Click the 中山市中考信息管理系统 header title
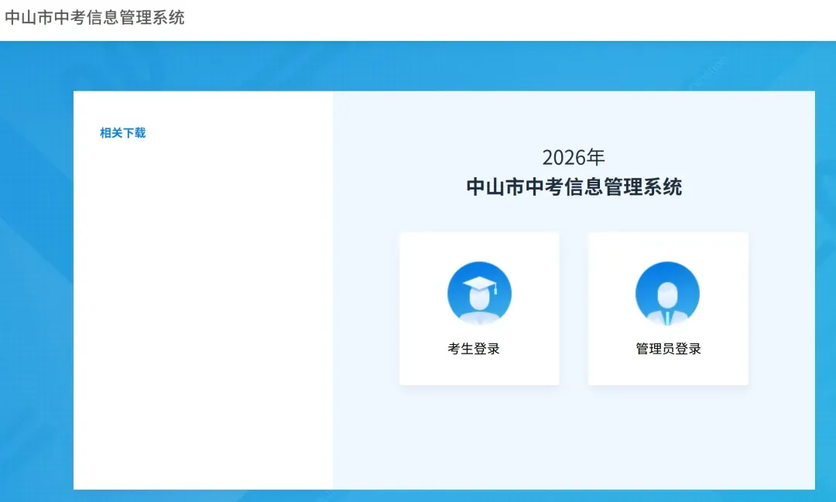 95,18
